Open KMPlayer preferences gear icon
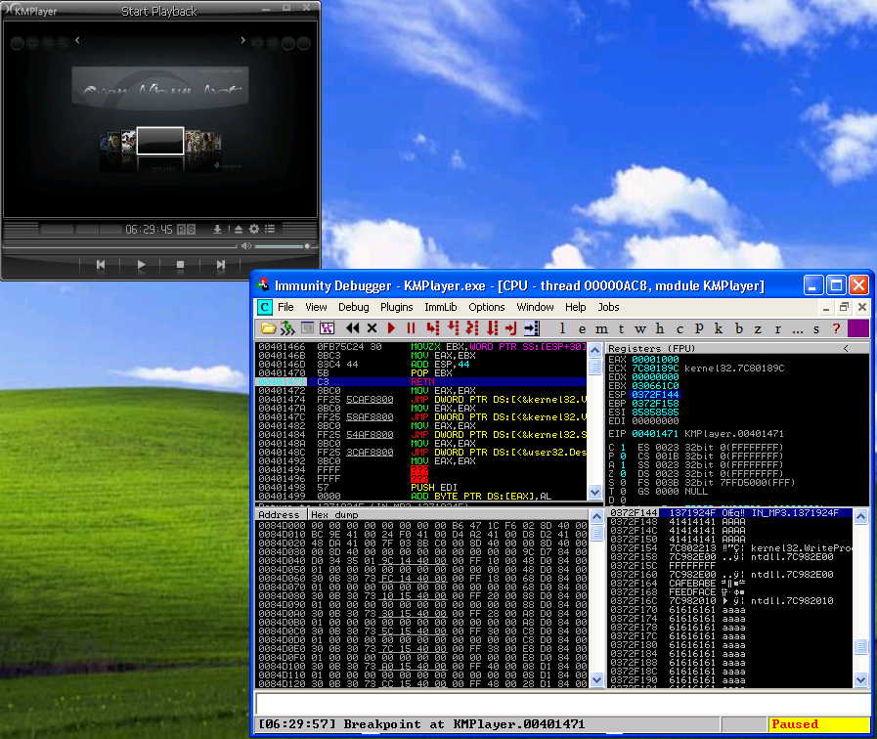 (x=254, y=229)
